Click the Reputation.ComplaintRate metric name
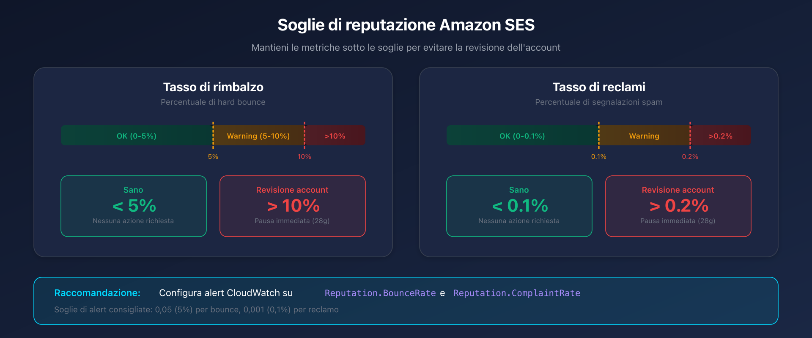This screenshot has height=338, width=812. click(x=516, y=293)
